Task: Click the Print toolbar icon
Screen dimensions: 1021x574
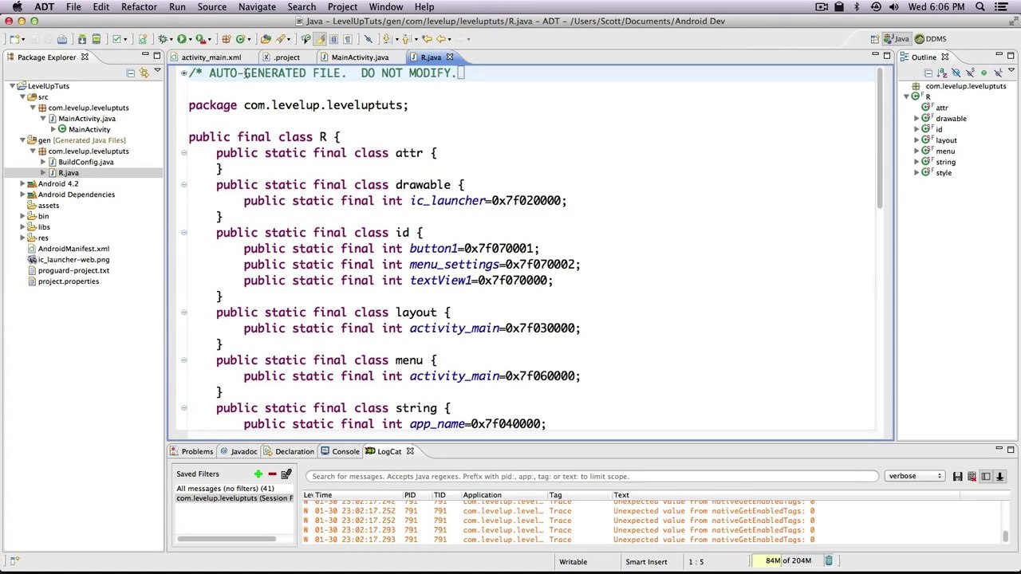Action: [x=61, y=38]
